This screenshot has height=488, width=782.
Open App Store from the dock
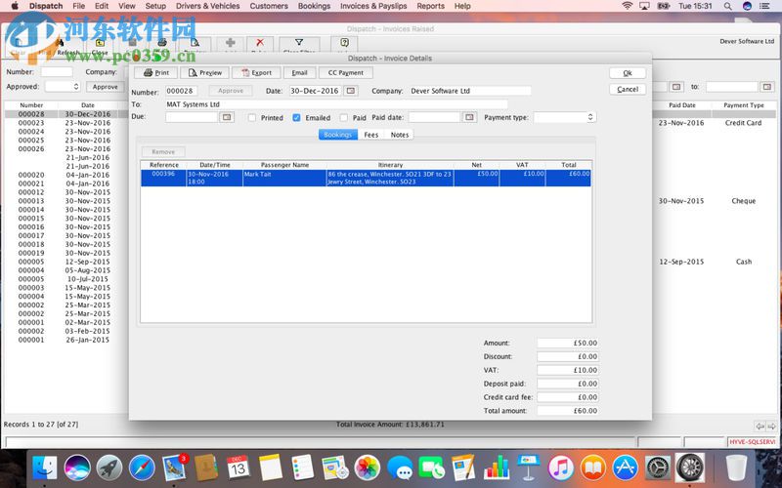(x=625, y=468)
